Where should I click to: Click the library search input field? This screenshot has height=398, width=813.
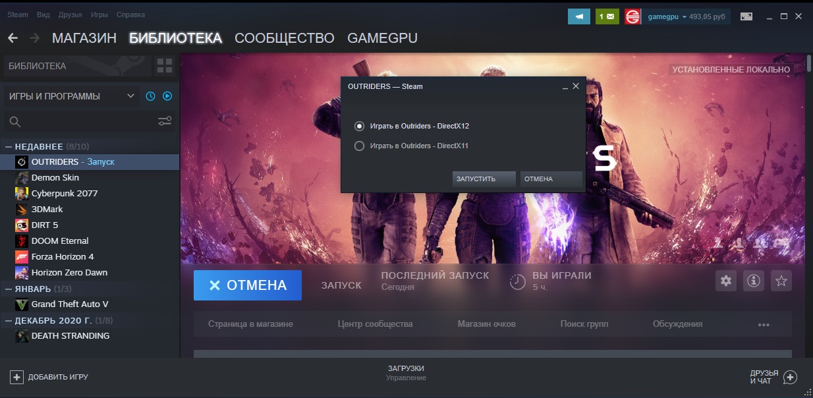pyautogui.click(x=90, y=121)
